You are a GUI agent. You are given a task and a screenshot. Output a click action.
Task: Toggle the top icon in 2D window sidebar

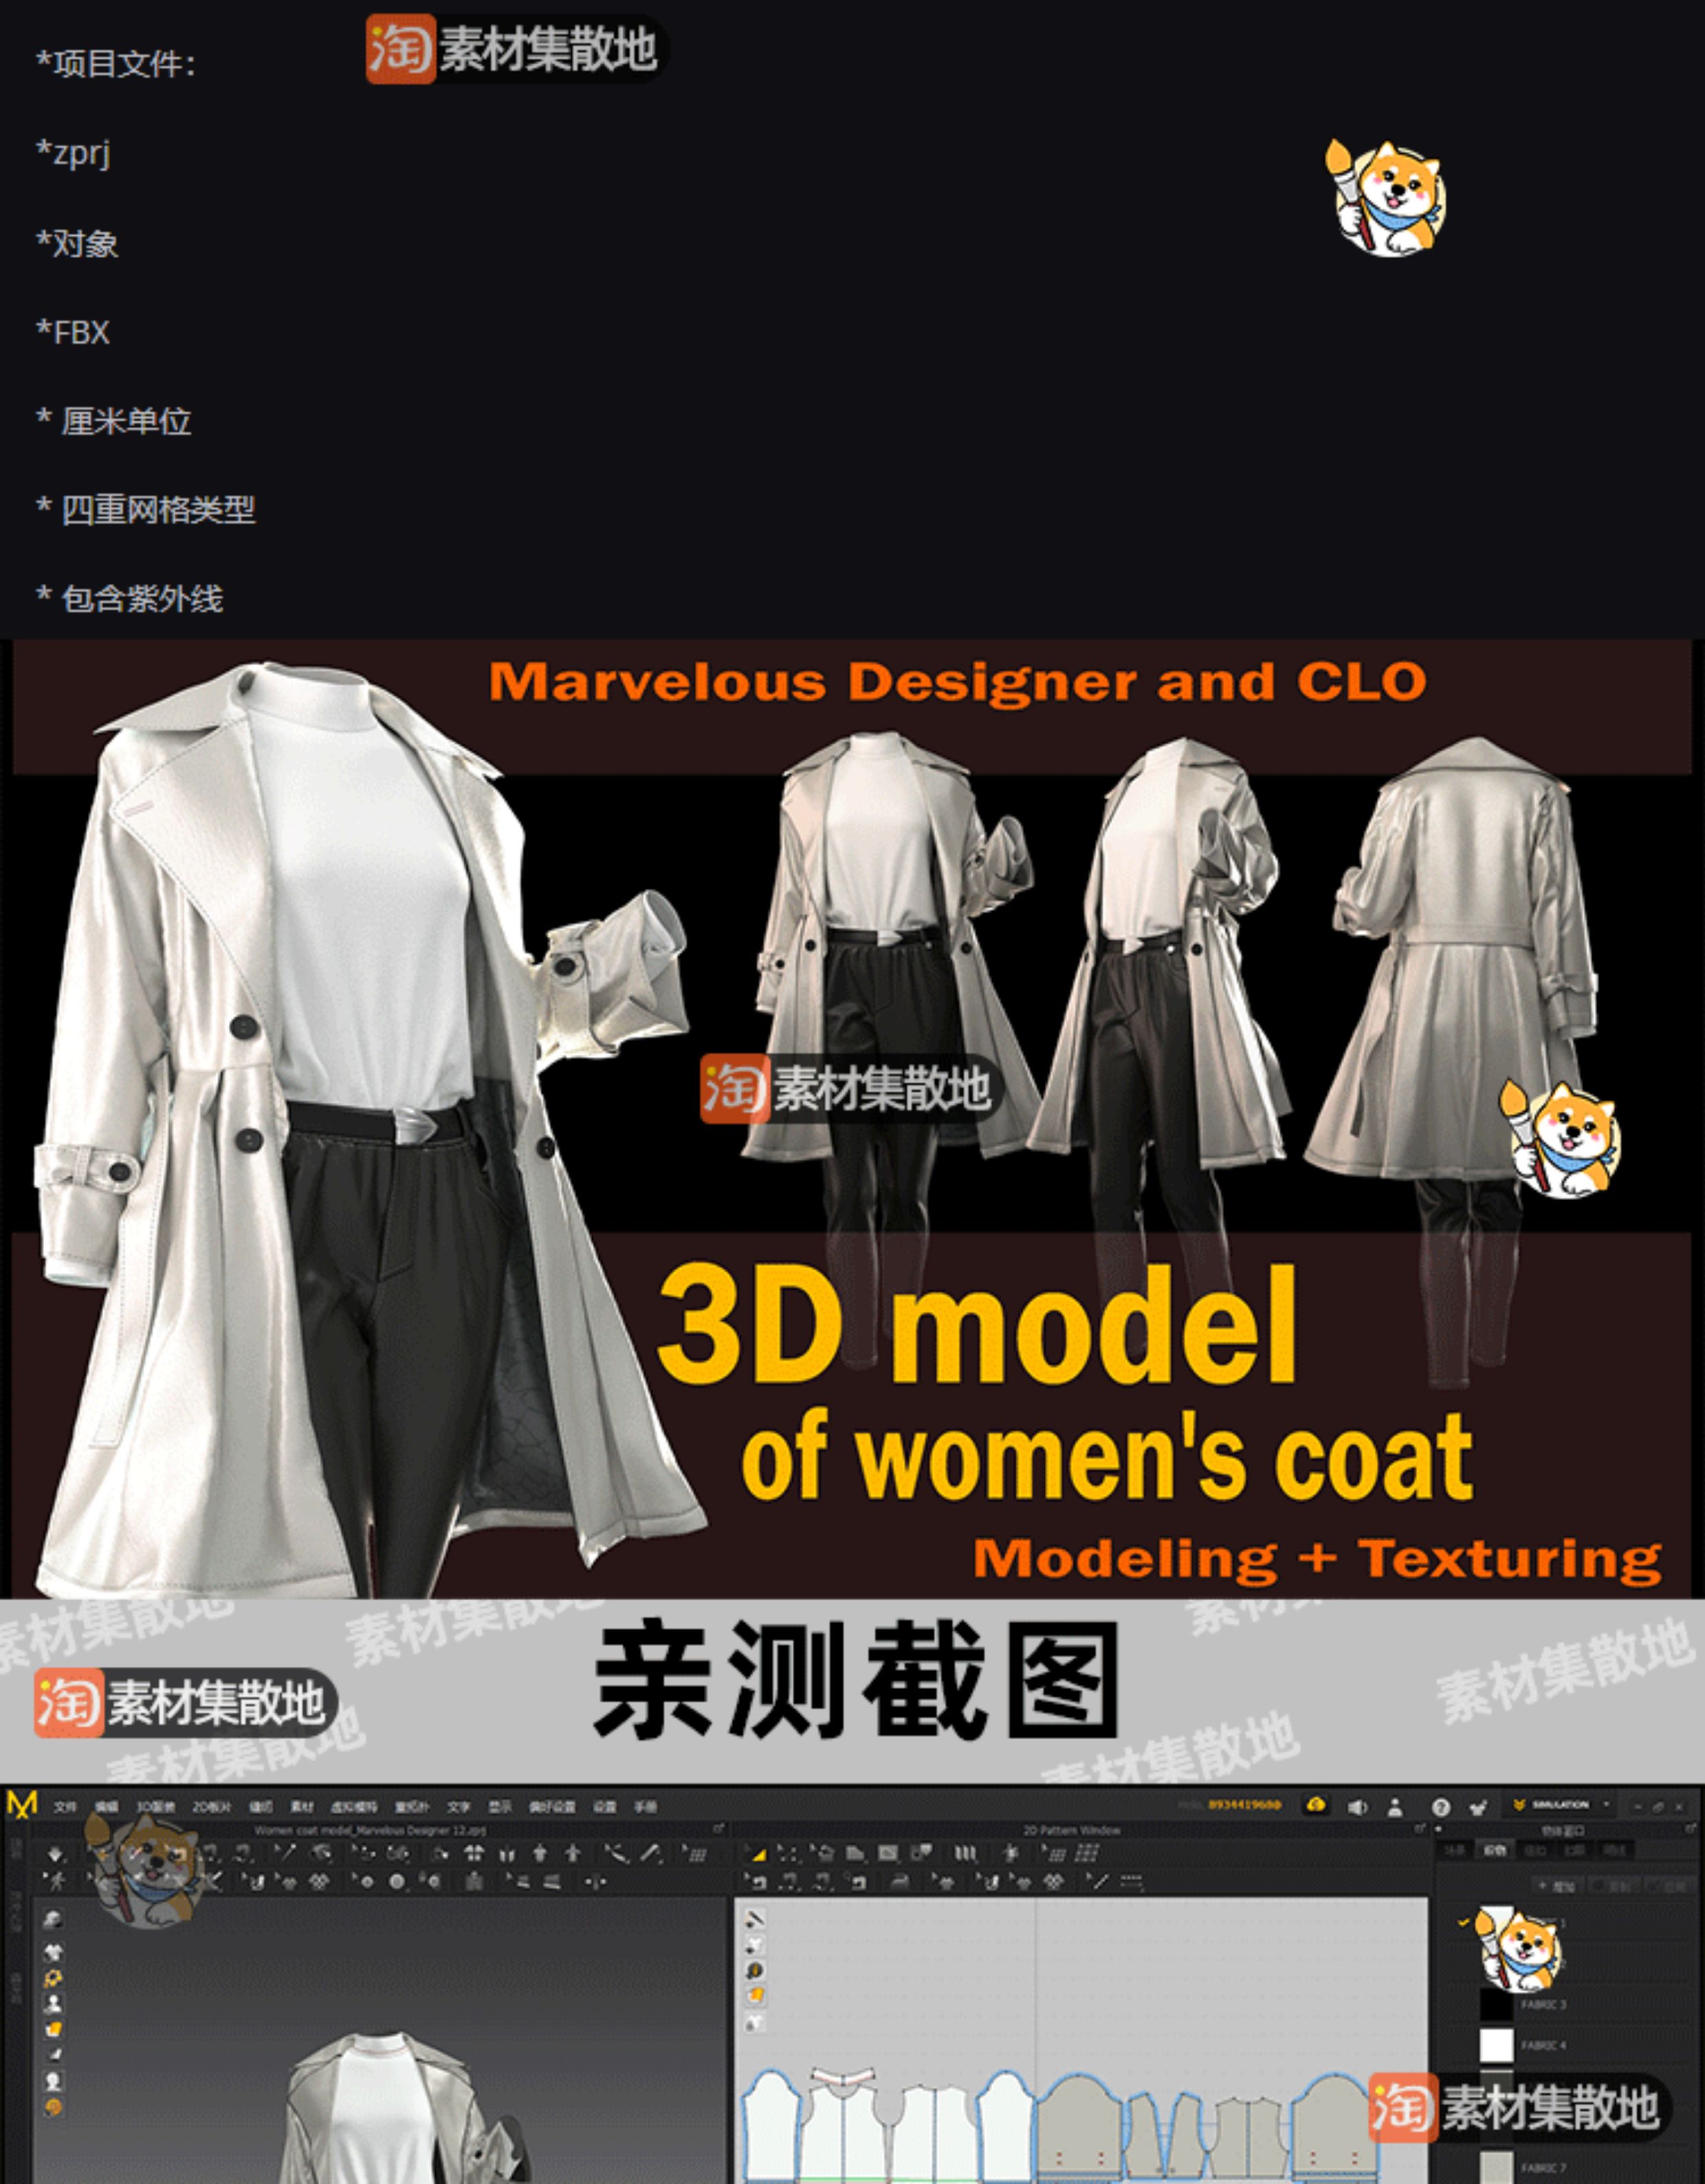tap(755, 1918)
